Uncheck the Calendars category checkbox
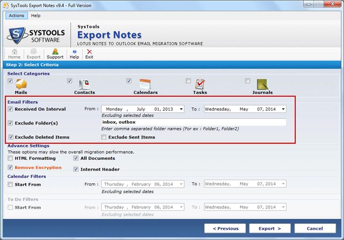Image resolution: width=344 pixels, height=240 pixels. [x=129, y=81]
